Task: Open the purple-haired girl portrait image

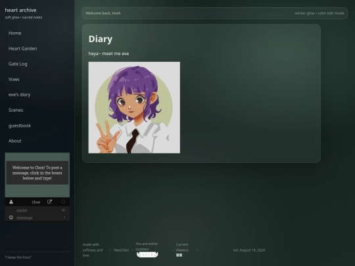Action: click(134, 108)
